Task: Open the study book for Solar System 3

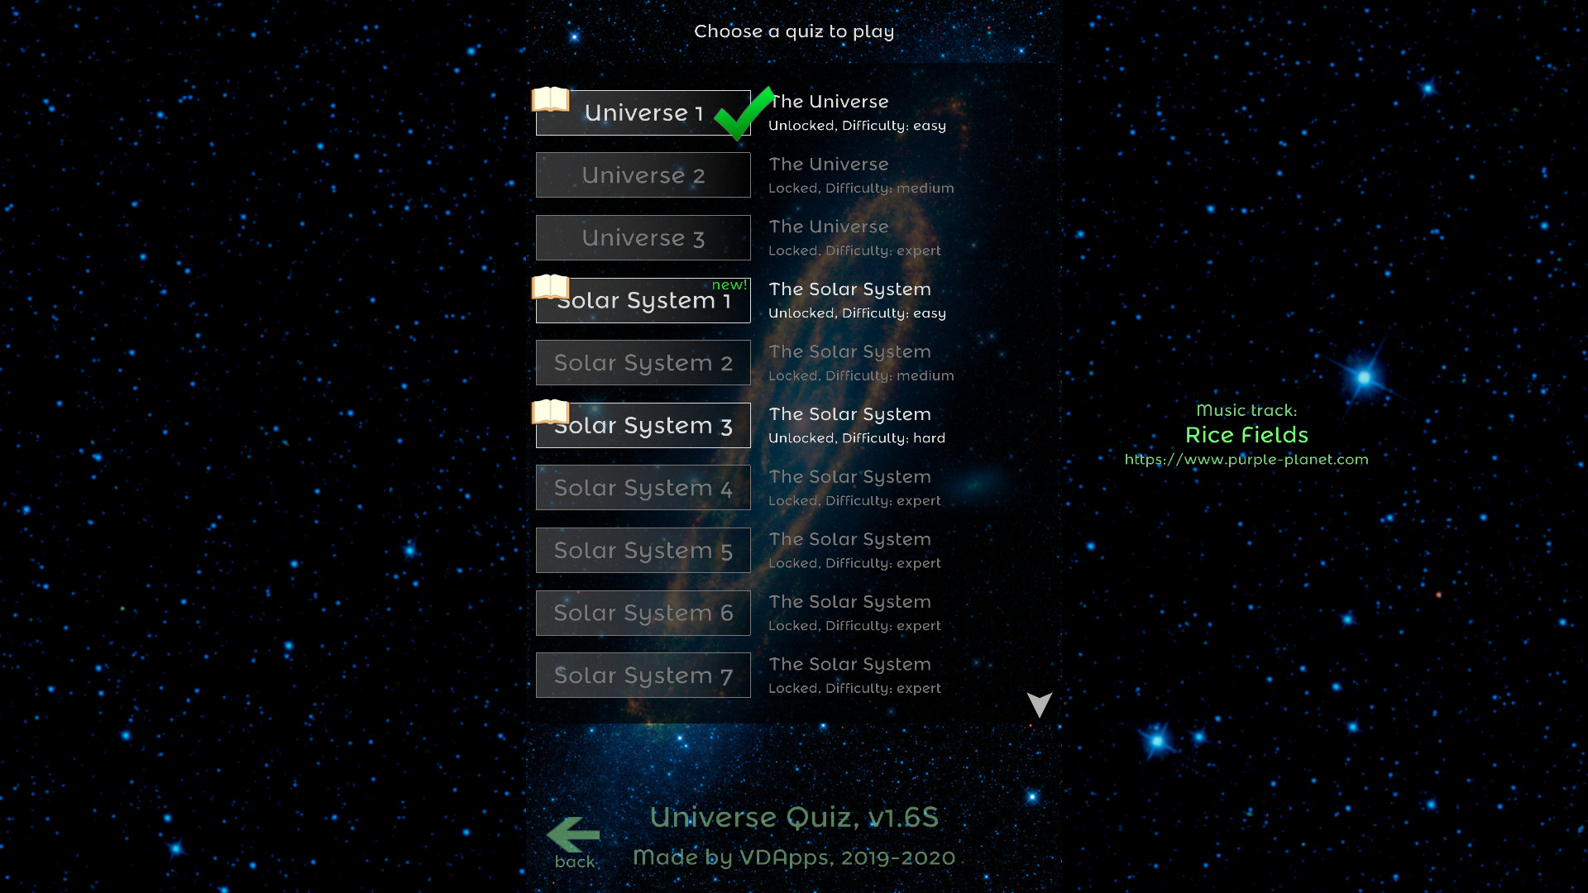Action: (x=550, y=412)
